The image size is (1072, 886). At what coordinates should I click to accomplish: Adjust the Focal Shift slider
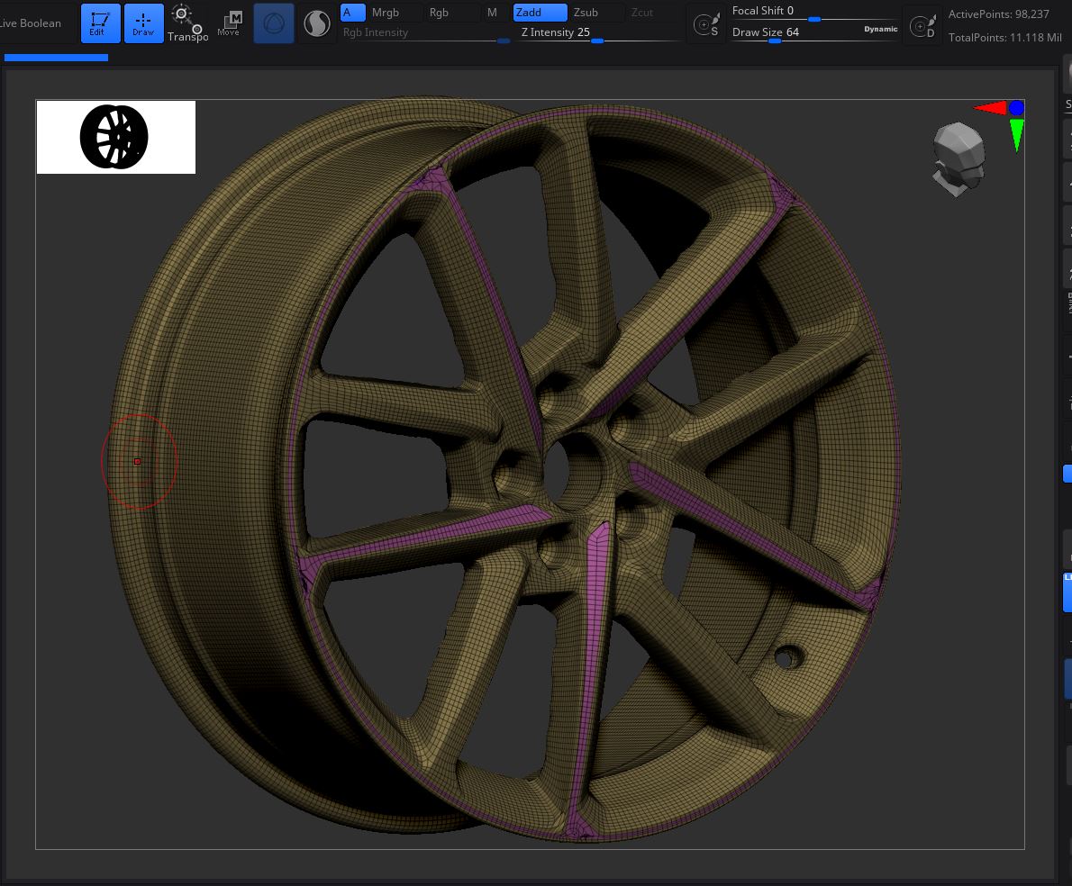pos(814,18)
